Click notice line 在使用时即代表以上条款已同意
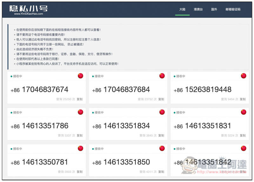The image size is (254, 182). pyautogui.click(x=37, y=59)
